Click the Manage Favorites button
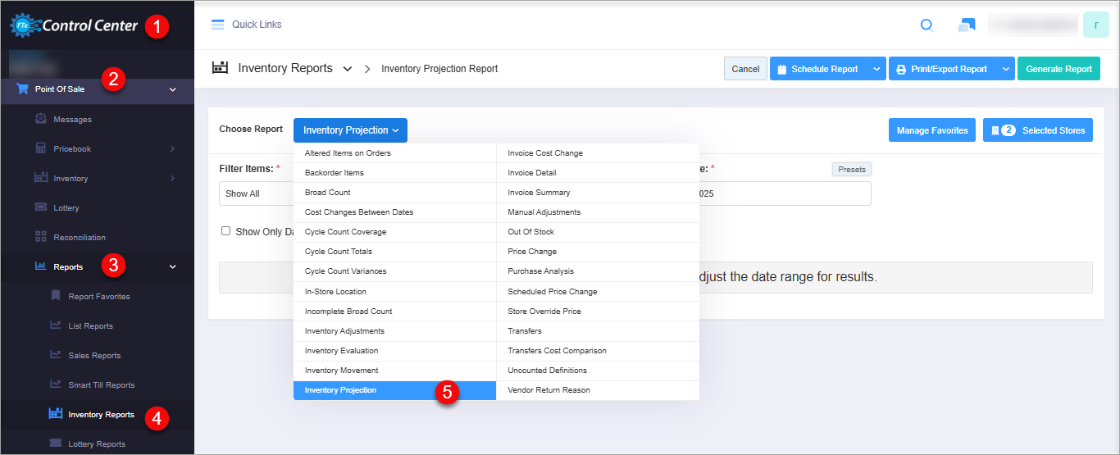Image resolution: width=1120 pixels, height=455 pixels. pyautogui.click(x=932, y=130)
